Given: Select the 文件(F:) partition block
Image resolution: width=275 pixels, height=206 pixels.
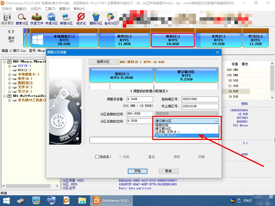Looking at the screenshot, I should 218,38.
